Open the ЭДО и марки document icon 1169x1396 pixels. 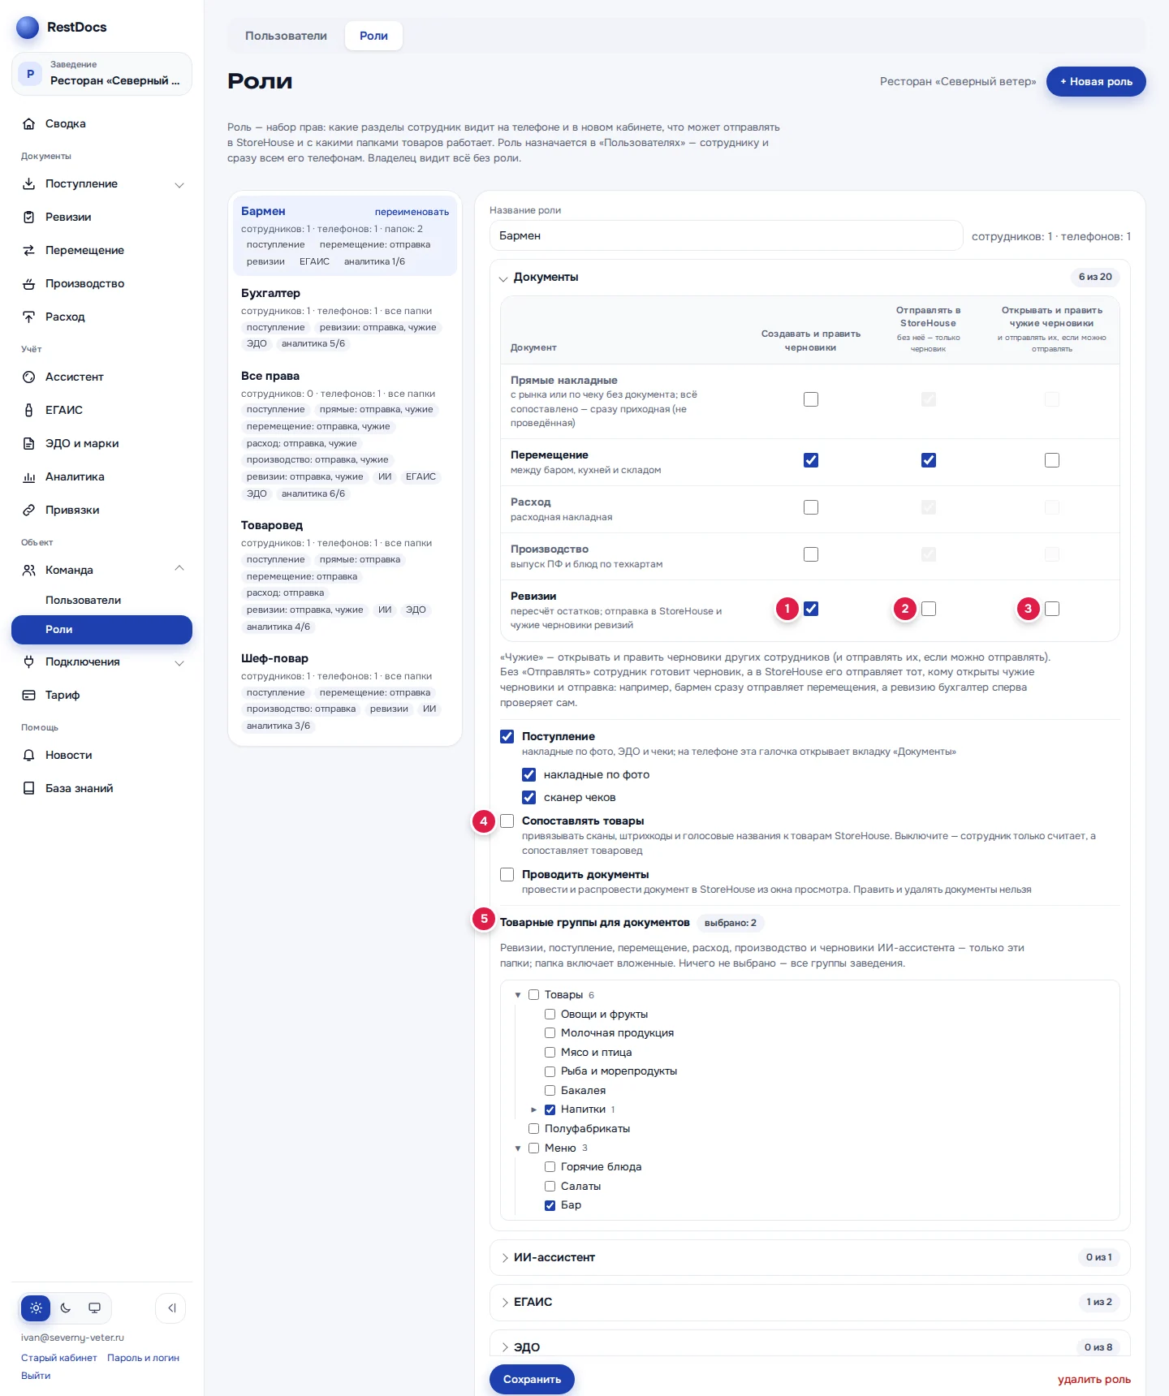click(x=29, y=444)
